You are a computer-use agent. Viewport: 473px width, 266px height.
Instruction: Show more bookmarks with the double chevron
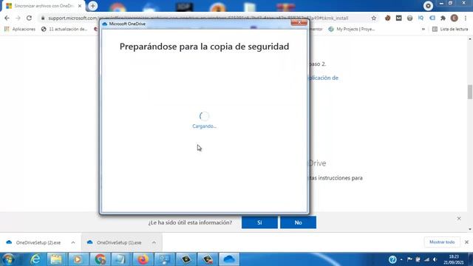423,29
